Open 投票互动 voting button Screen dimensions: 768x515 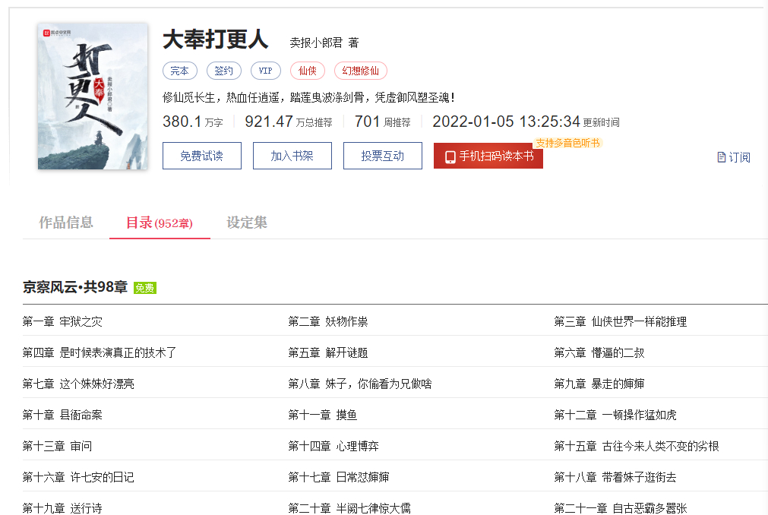(382, 156)
